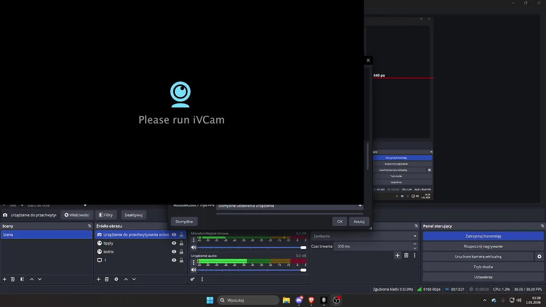Lock the tipply source
Image resolution: width=546 pixels, height=307 pixels.
tap(181, 243)
